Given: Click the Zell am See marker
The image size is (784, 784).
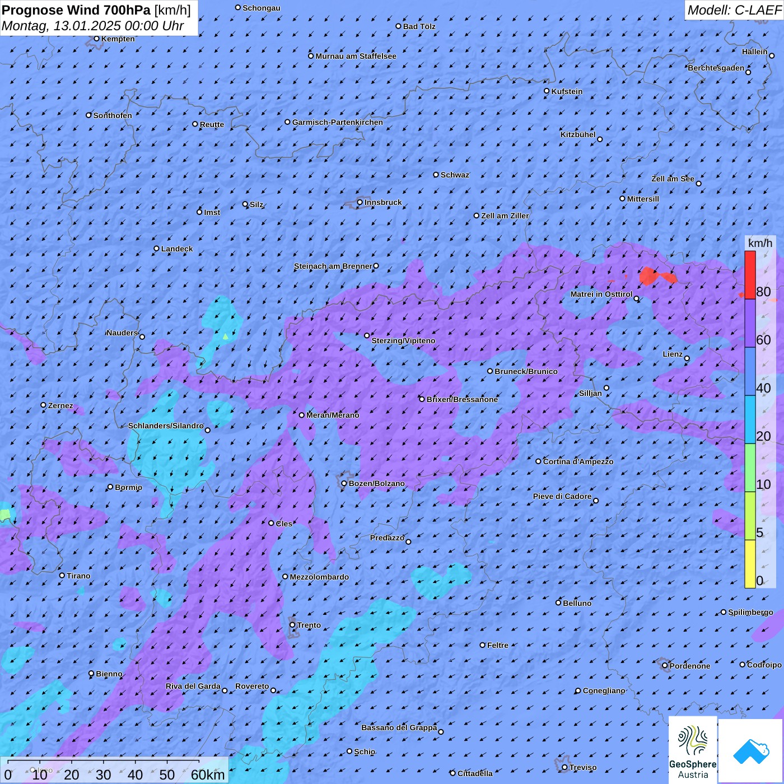Looking at the screenshot, I should tap(698, 183).
